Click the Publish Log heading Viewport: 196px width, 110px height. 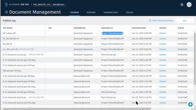pos(9,21)
